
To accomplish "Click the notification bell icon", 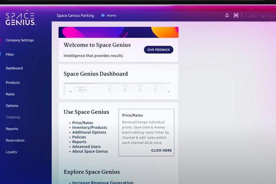I will tap(227, 15).
